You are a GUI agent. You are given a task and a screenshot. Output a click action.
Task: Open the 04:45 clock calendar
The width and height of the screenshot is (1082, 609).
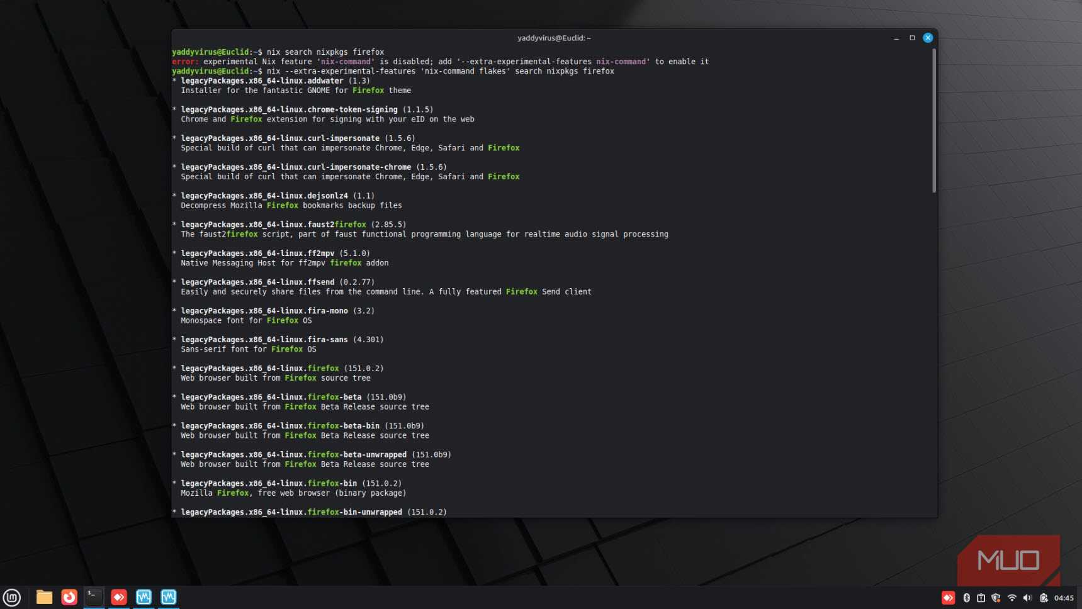coord(1064,598)
